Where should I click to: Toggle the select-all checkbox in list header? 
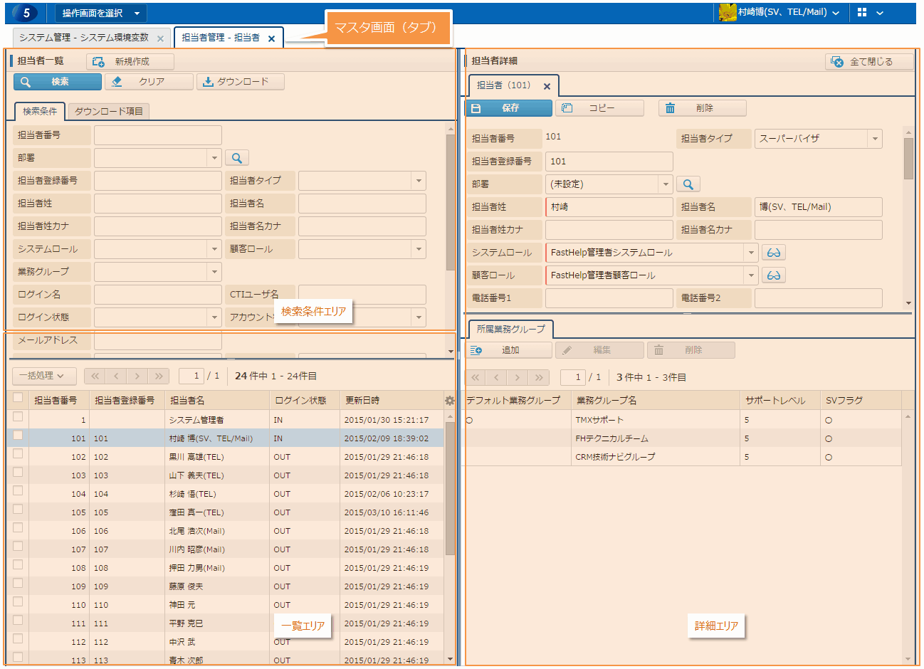(x=18, y=399)
